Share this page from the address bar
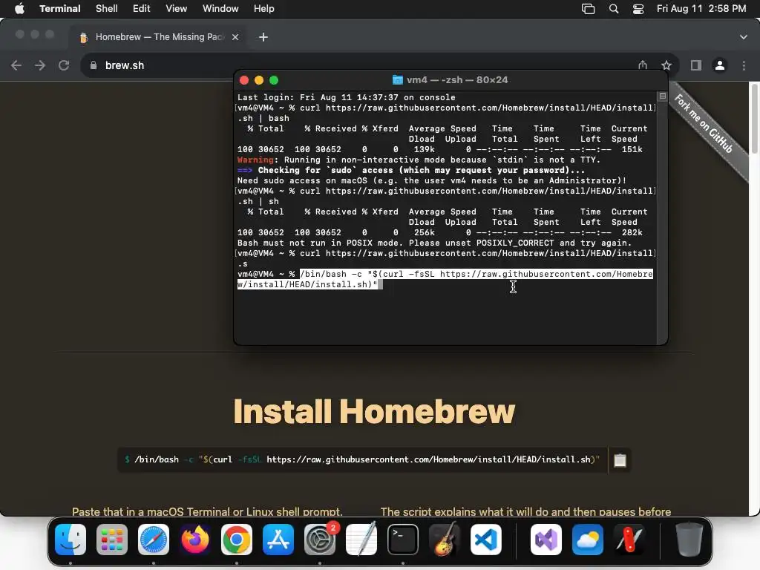This screenshot has width=760, height=570. click(643, 65)
